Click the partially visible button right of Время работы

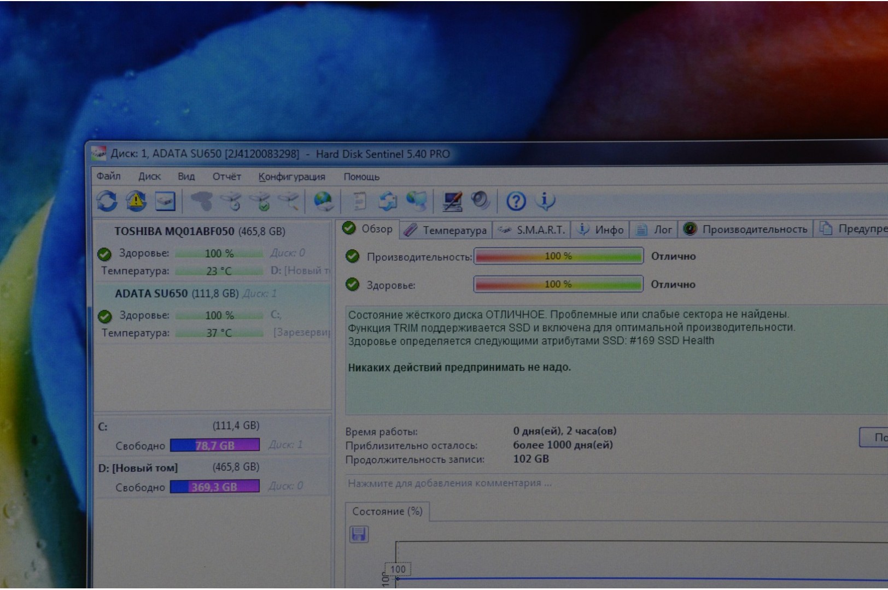874,437
